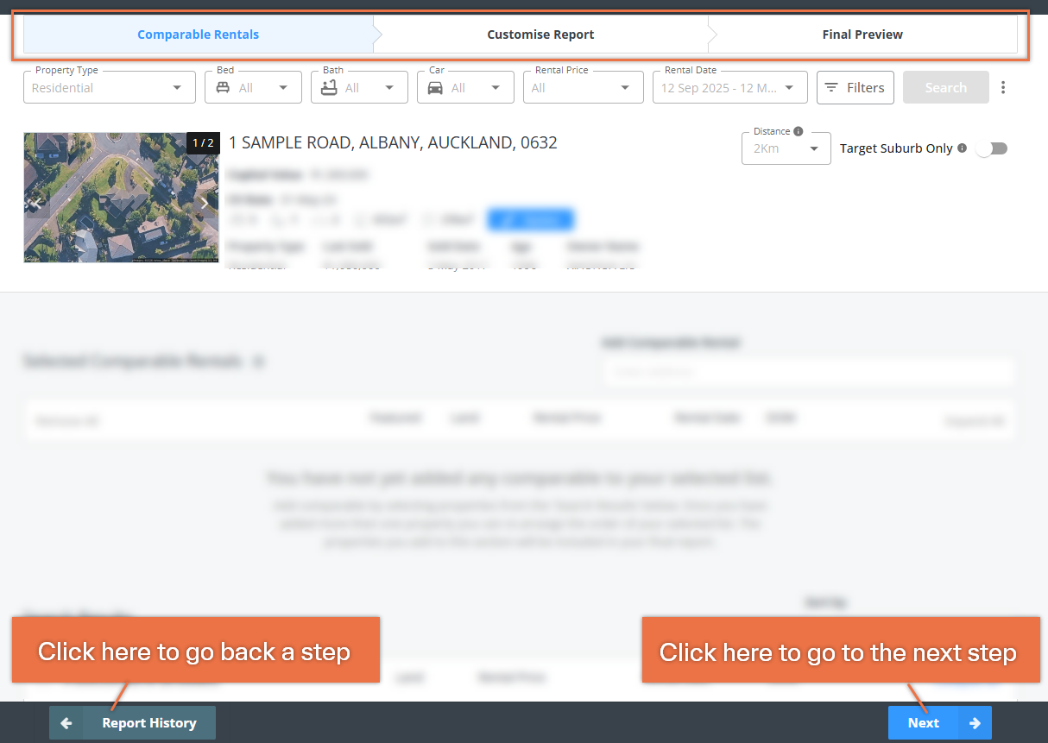Click the Next button
The image size is (1048, 743).
pos(940,723)
